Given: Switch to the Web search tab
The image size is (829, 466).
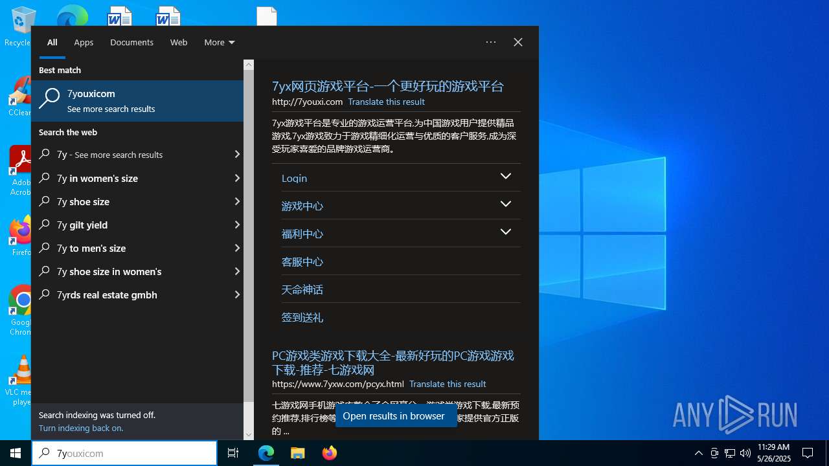Looking at the screenshot, I should click(179, 42).
